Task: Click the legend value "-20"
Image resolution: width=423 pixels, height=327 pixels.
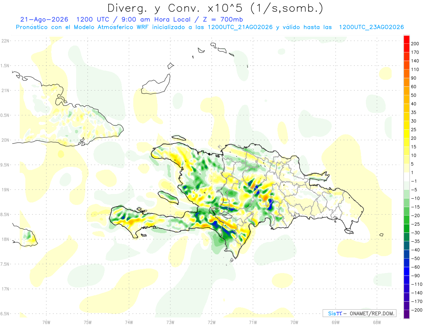Action: (415, 216)
